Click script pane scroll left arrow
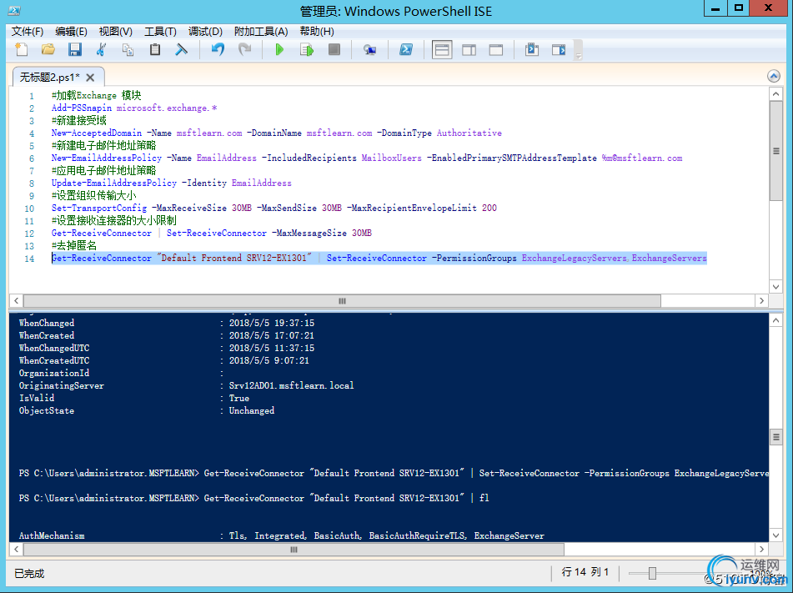Screen dimensions: 793x593 click(16, 300)
